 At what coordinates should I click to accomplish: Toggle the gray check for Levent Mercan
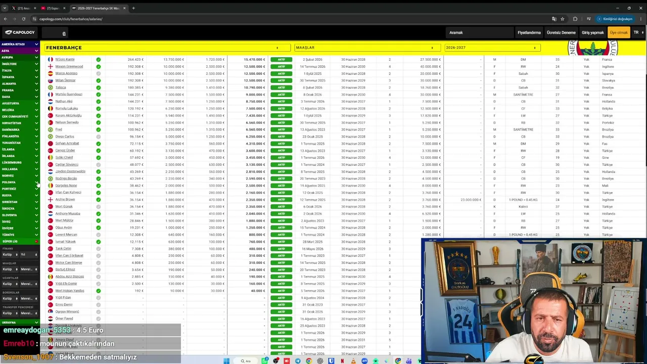99,235
